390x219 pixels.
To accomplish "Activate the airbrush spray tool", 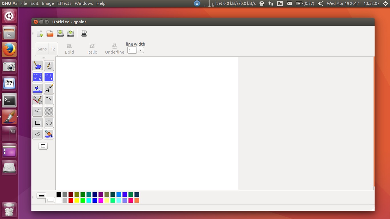I will coord(49,134).
